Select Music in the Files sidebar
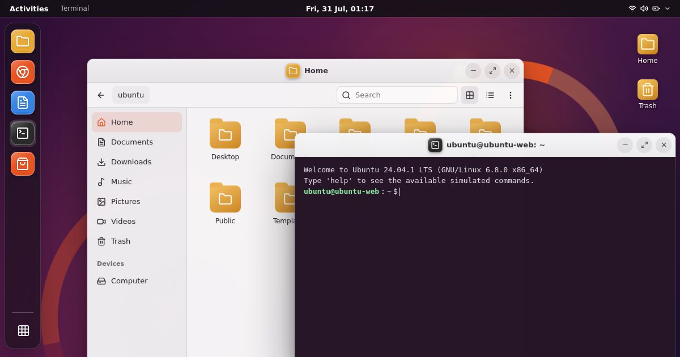The width and height of the screenshot is (680, 357). point(137,181)
